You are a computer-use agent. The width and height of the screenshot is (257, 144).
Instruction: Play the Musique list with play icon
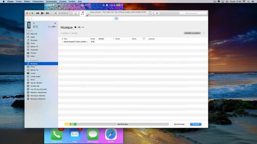(75, 27)
